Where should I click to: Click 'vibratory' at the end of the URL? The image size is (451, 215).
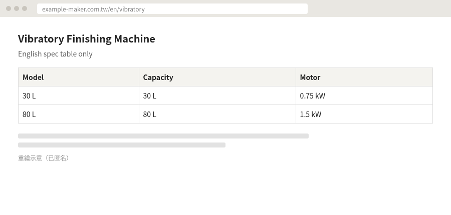132,9
